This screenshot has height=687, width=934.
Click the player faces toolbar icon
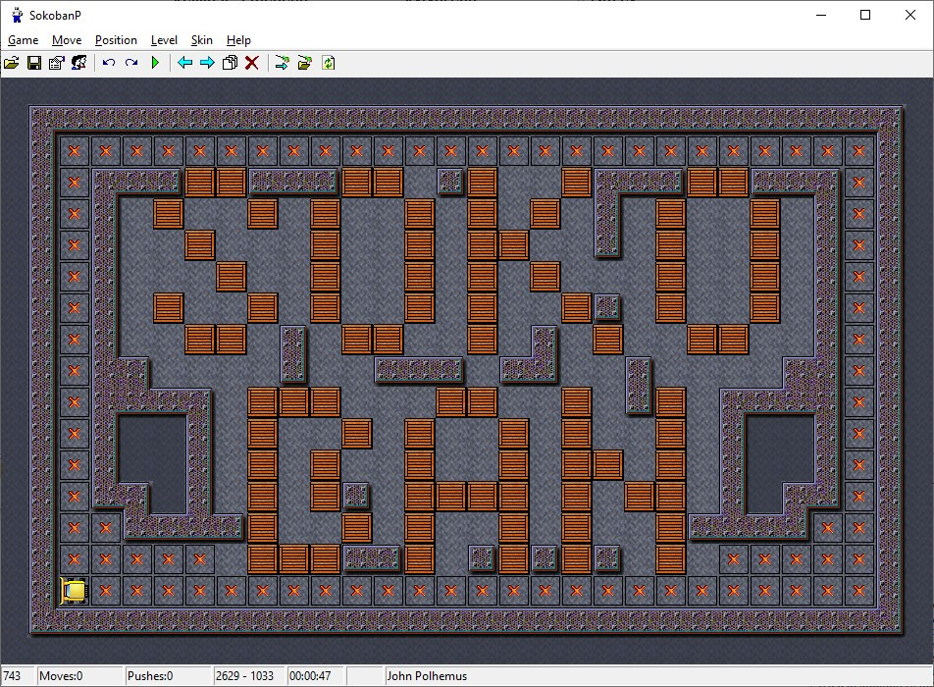point(78,63)
